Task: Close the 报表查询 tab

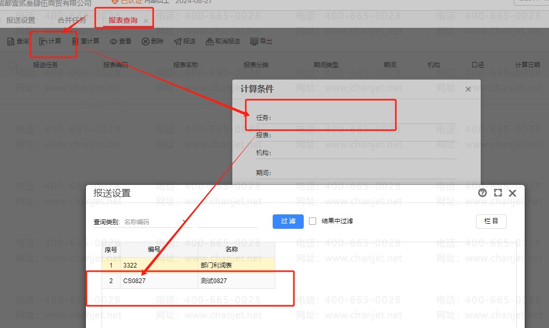Action: click(x=146, y=21)
